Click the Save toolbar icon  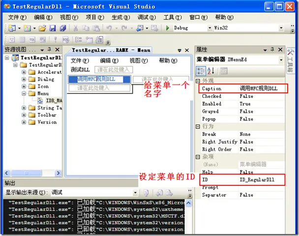[53, 28]
